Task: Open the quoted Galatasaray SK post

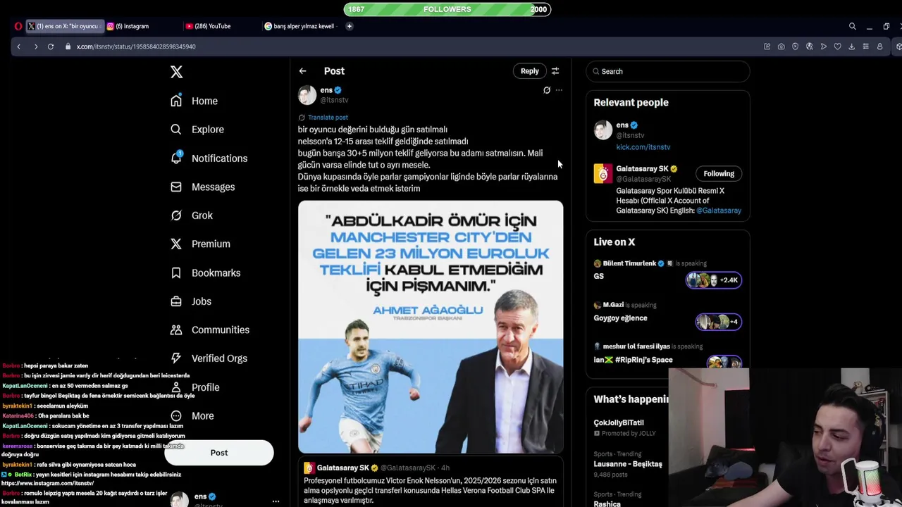Action: 431,482
